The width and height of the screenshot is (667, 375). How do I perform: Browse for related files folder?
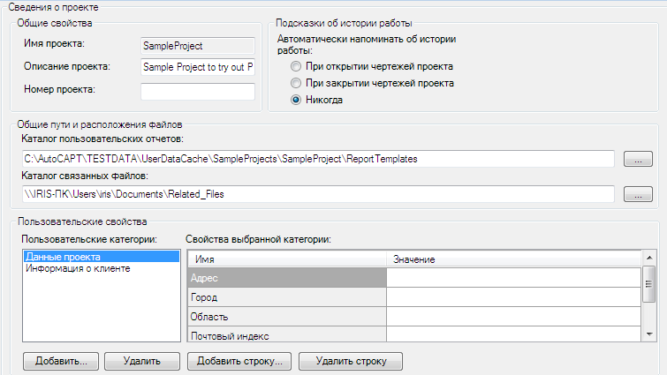click(x=637, y=194)
